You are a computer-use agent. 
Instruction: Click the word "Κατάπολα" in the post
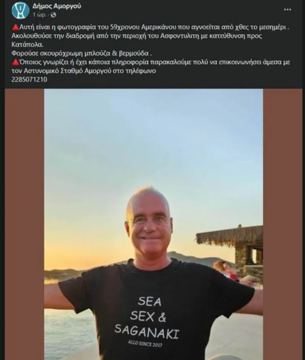(27, 45)
